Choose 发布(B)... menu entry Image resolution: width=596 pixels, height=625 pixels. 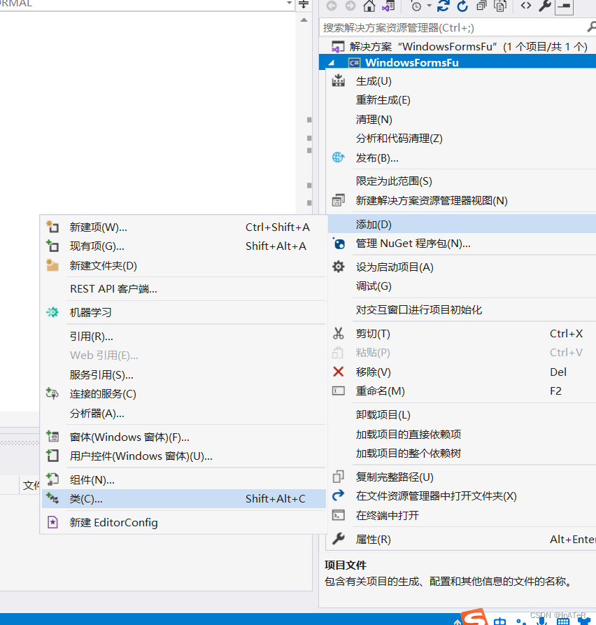click(x=462, y=158)
